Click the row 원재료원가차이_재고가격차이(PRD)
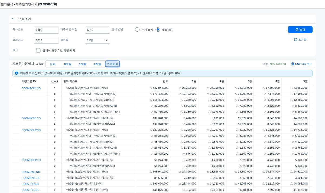Image resolution: width=325 pixels, height=193 pixels. click(162, 100)
